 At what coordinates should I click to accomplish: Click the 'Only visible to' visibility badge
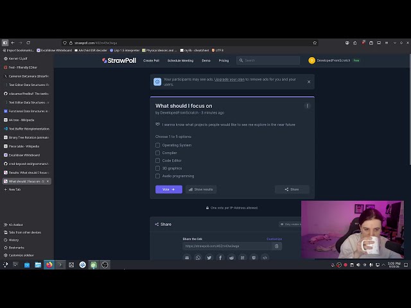290,224
